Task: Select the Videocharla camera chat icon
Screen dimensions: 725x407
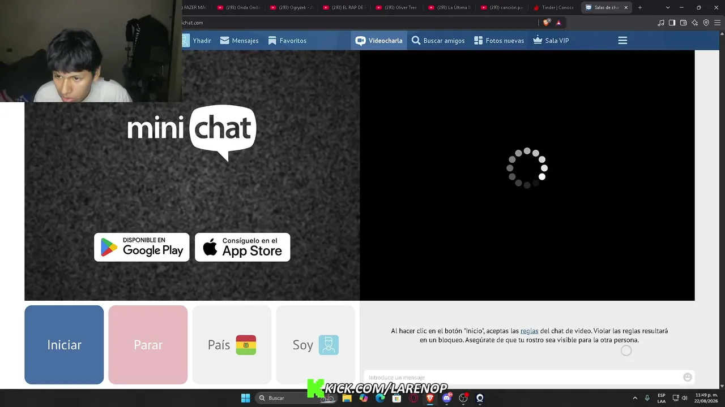Action: (360, 41)
